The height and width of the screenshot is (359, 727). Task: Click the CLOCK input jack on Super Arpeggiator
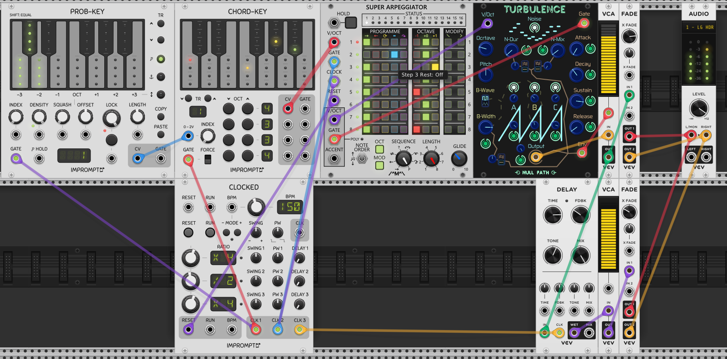pyautogui.click(x=334, y=81)
